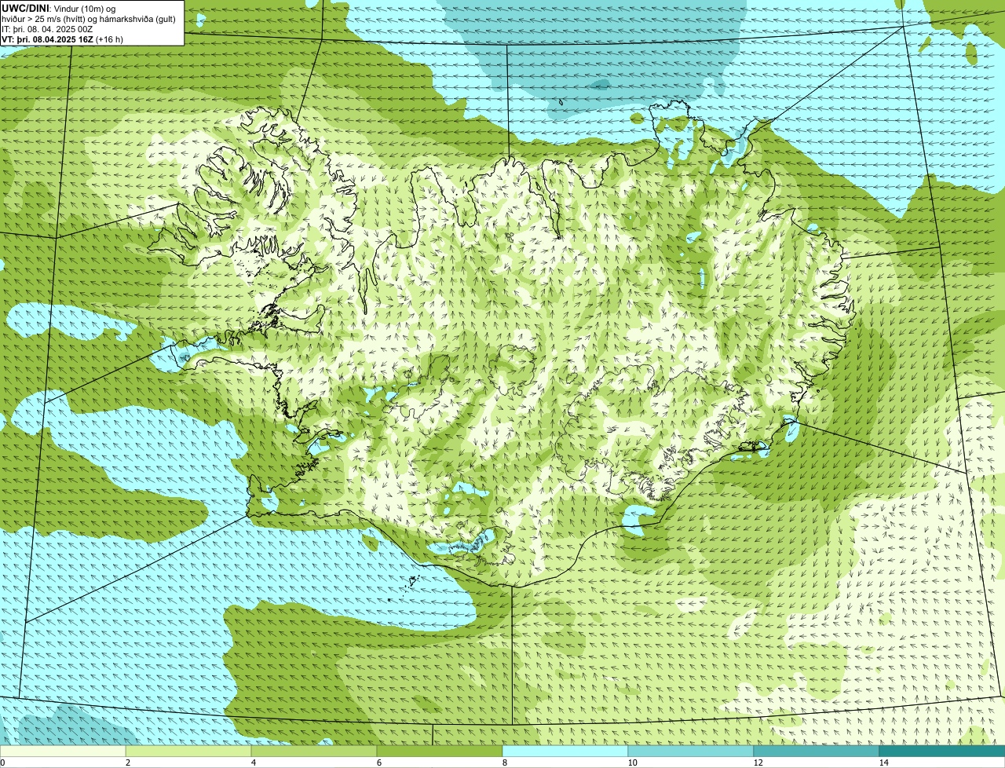Click the 'VT: þri. 08.04.2025 16Z (+16 h)' line
This screenshot has height=768, width=1005.
[x=62, y=38]
